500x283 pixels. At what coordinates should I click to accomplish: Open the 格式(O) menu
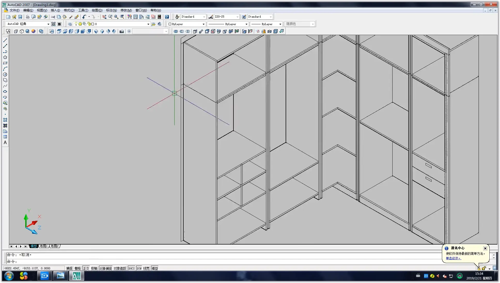click(x=69, y=10)
